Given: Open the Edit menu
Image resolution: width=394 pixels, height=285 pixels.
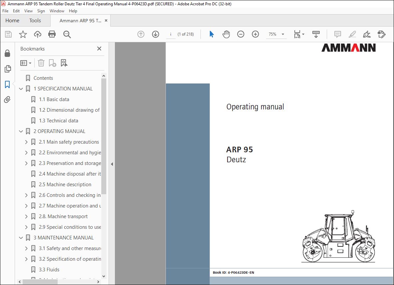Looking at the screenshot, I should pos(16,11).
